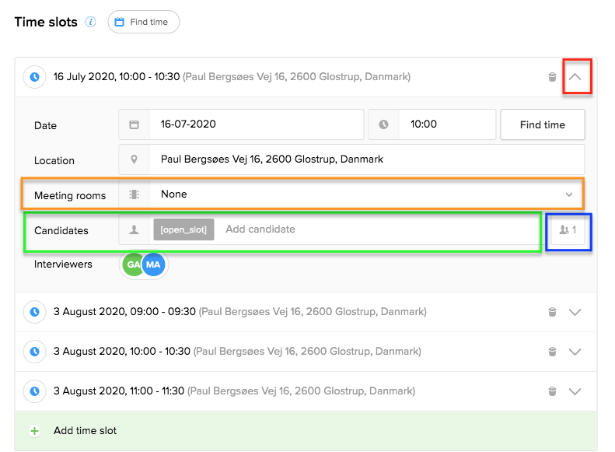
Task: Delete the 3 August 09:00 time slot
Action: click(x=552, y=312)
